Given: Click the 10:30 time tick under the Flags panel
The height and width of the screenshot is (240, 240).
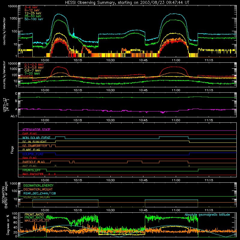Looking at the screenshot, I should coord(110,180).
